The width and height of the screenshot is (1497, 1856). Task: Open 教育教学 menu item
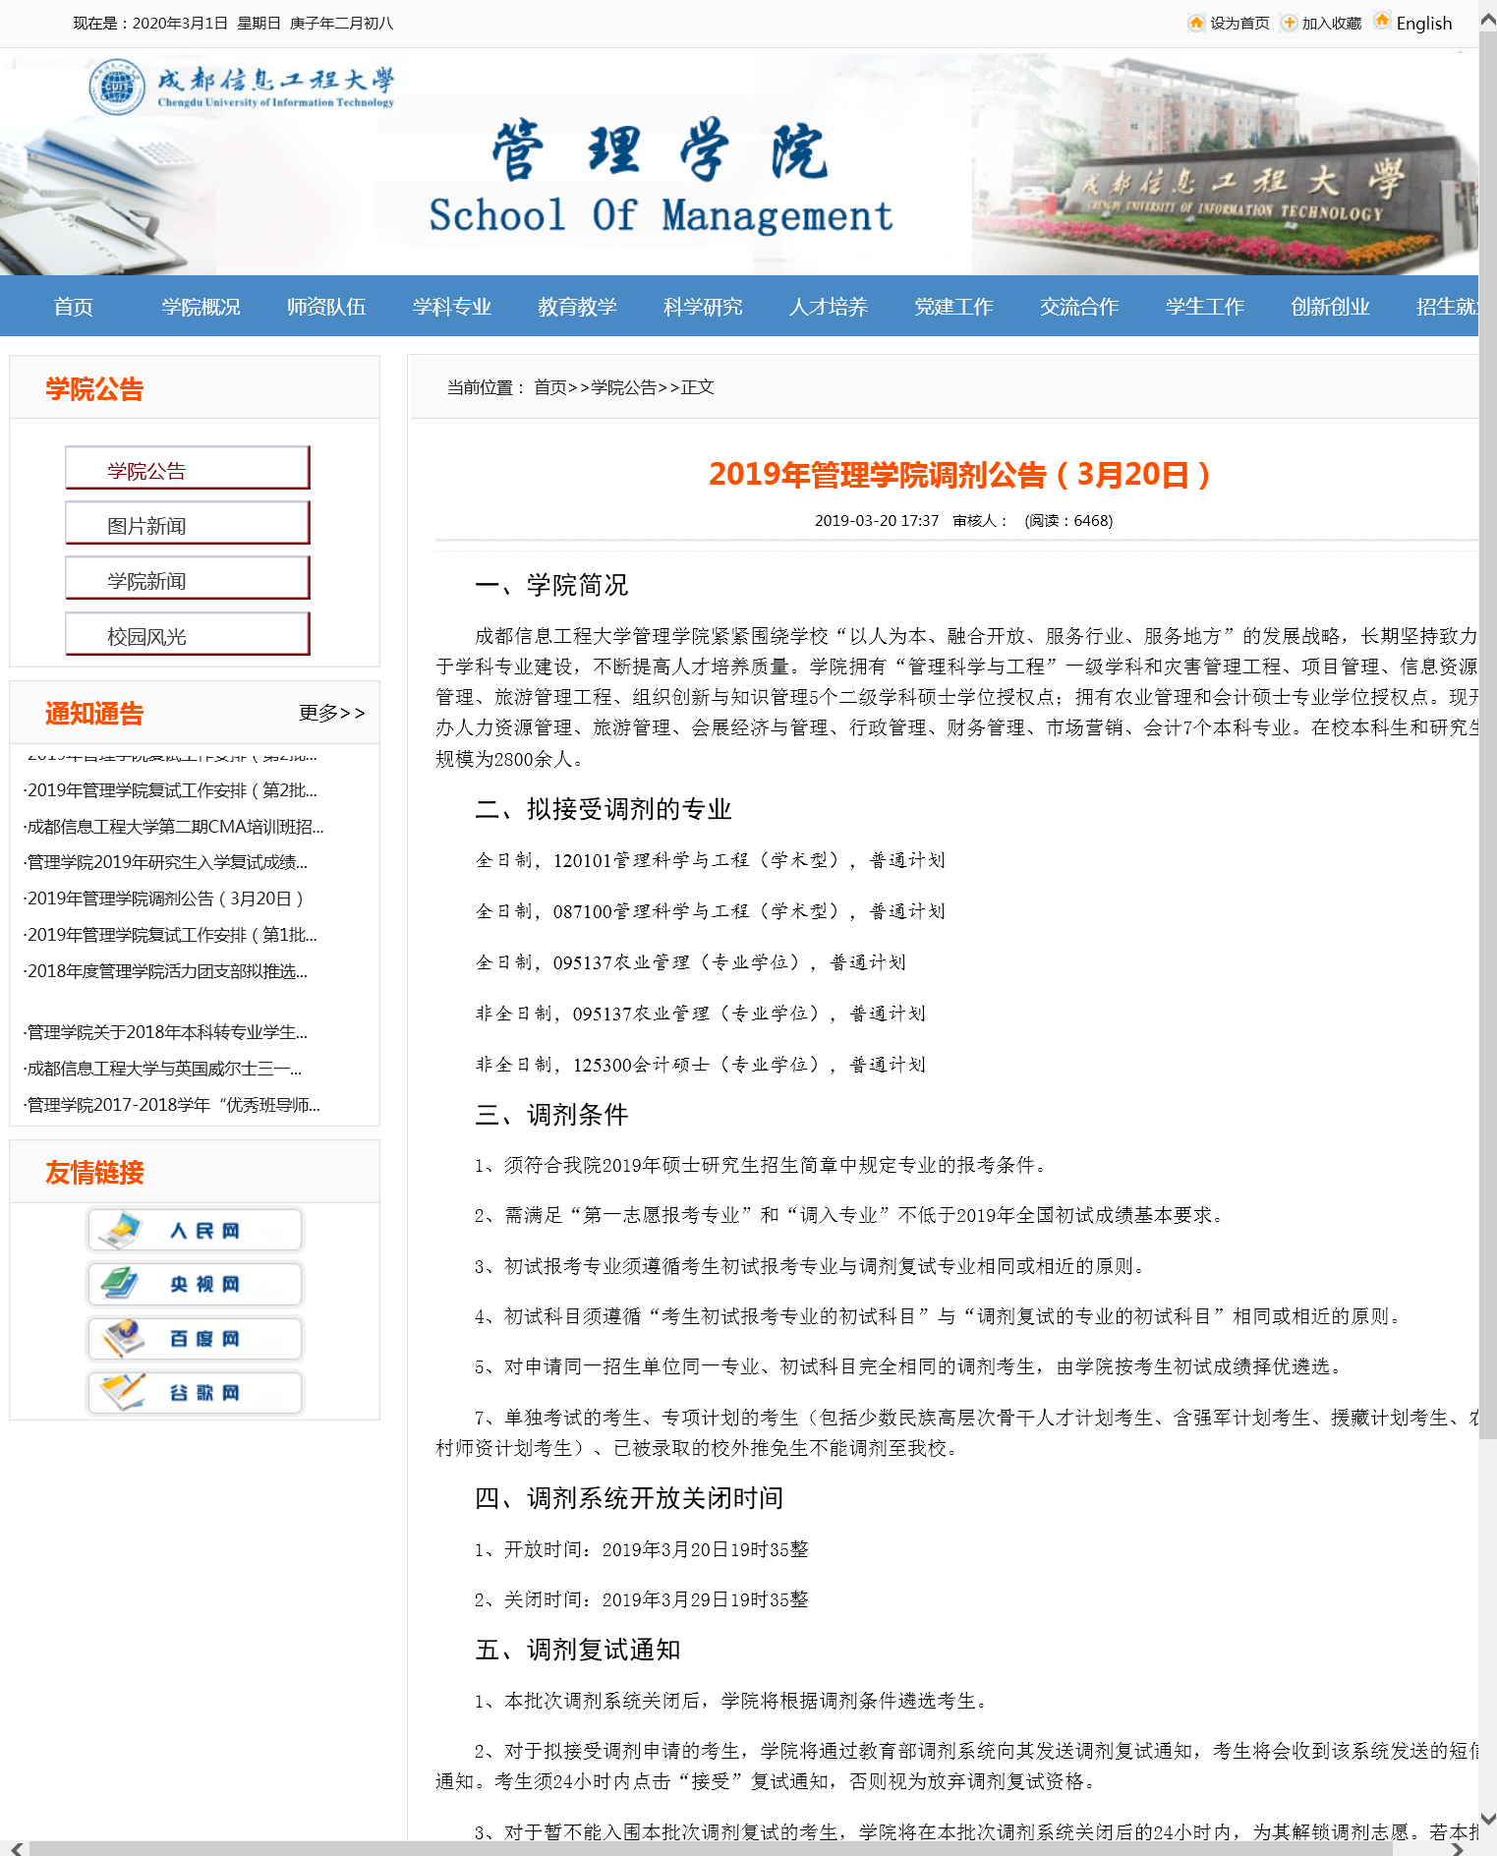pyautogui.click(x=577, y=307)
